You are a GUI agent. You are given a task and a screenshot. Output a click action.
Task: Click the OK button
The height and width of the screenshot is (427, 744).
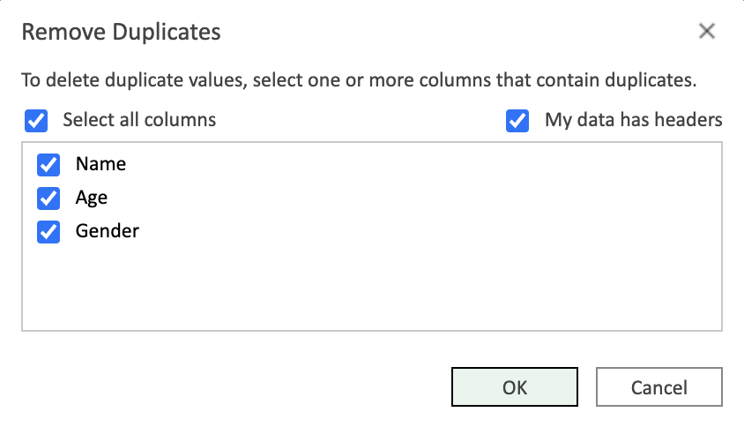pos(515,387)
